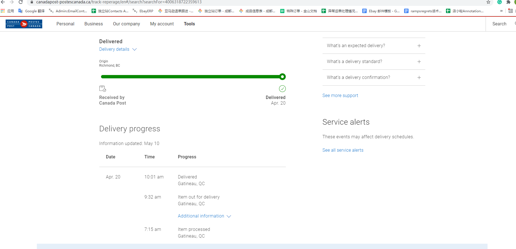Click the Canada Post logo

click(x=24, y=24)
